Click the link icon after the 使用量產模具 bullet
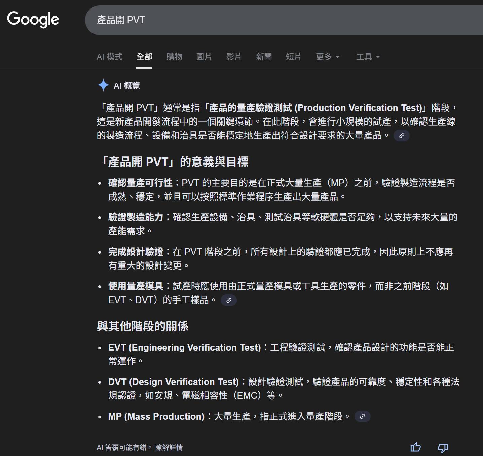 [229, 300]
